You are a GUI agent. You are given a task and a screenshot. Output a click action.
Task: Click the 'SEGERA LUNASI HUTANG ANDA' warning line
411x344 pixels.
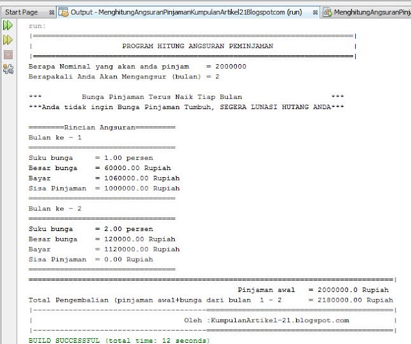click(x=186, y=107)
